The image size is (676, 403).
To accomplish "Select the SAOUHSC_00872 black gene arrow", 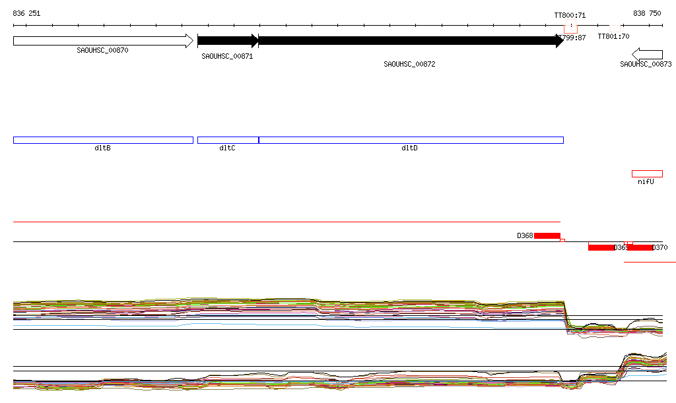I will (409, 41).
